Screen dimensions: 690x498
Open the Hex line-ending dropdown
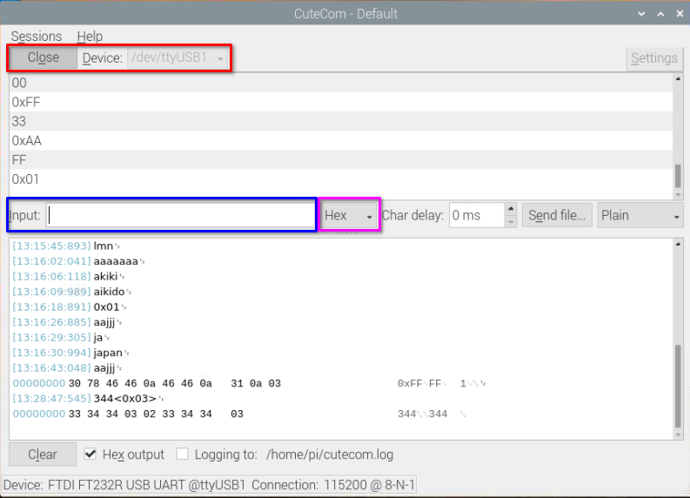[349, 215]
